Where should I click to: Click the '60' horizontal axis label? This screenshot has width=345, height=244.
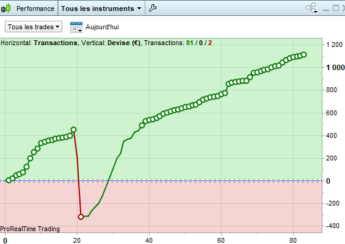tap(221, 240)
